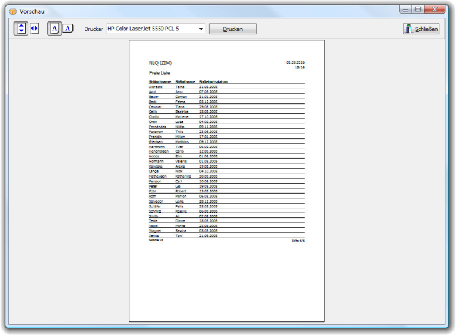456x335 pixels.
Task: Click the ShNachname column header in preview
Action: click(160, 81)
